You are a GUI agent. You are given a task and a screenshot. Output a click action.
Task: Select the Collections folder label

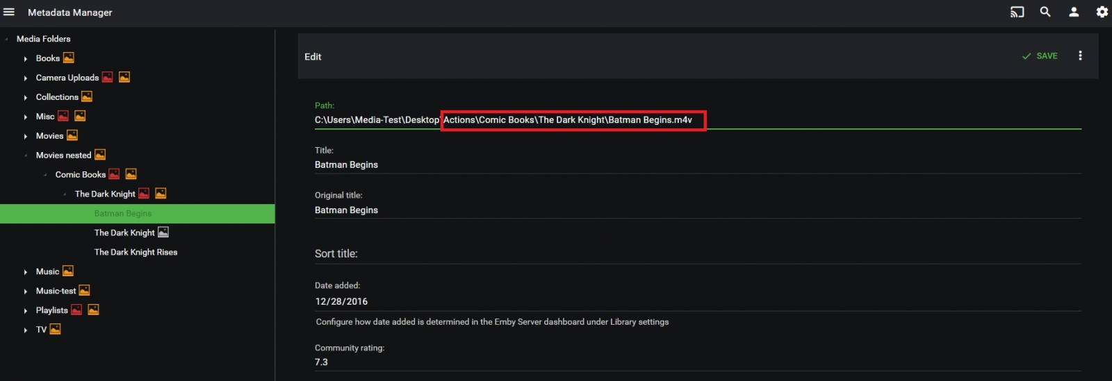coord(57,97)
